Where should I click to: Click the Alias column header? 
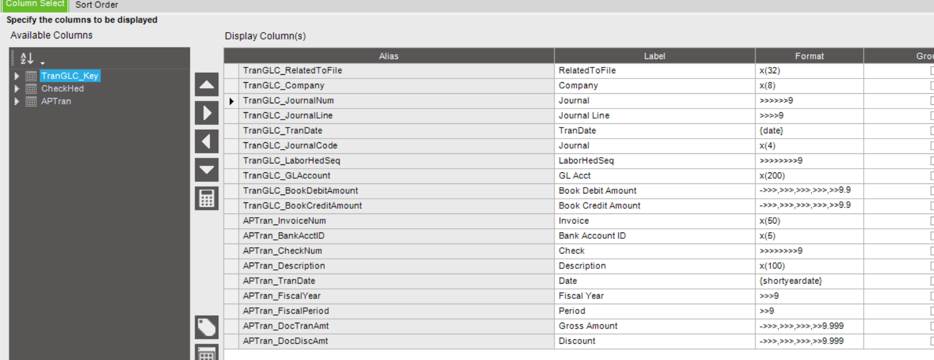point(389,56)
